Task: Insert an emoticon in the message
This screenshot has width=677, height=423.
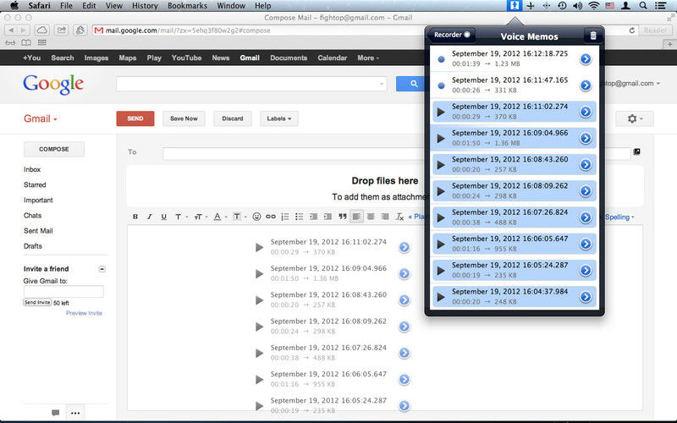Action: pyautogui.click(x=256, y=217)
